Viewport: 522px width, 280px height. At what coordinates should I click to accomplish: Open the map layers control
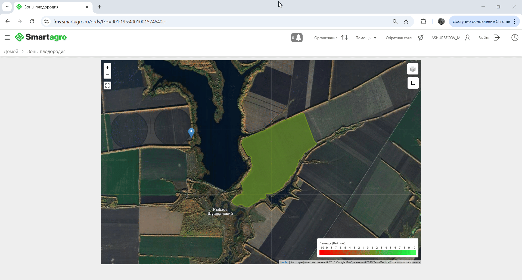(x=413, y=69)
